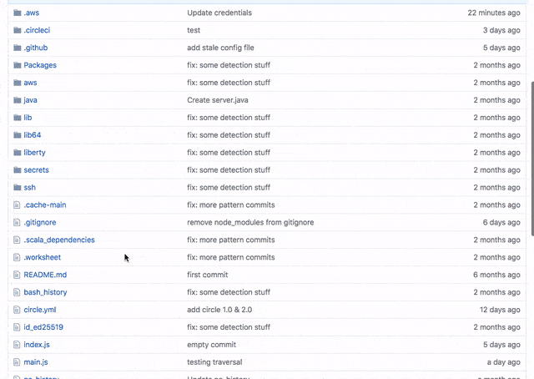Open the .scala_dependencies file
This screenshot has width=534, height=379.
59,240
